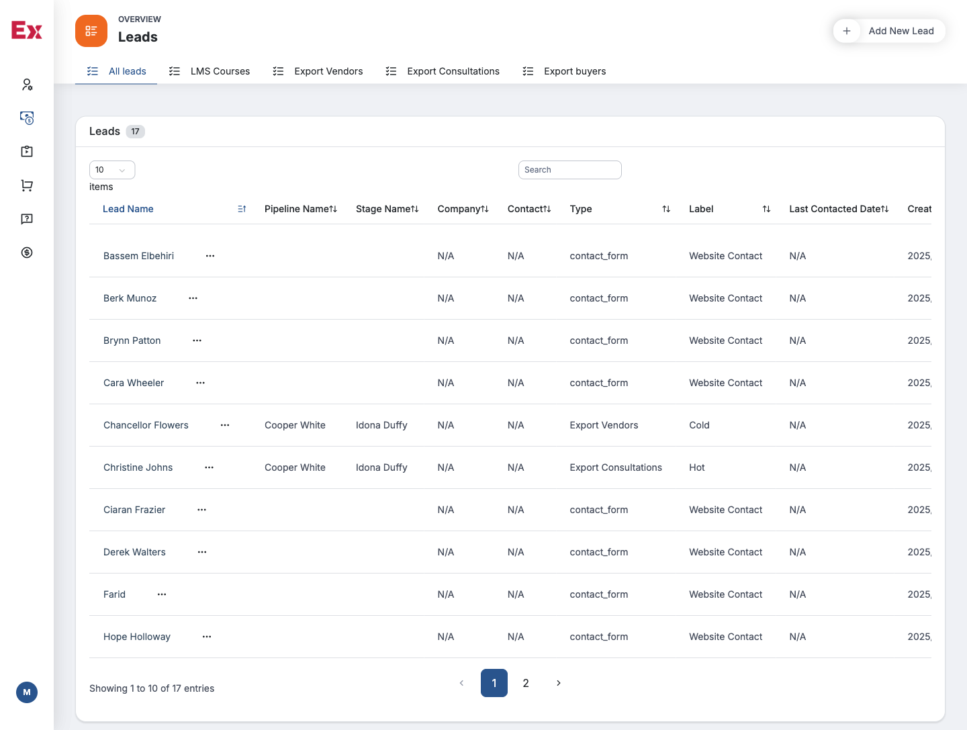
Task: Open the help question sidebar icon
Action: click(27, 219)
